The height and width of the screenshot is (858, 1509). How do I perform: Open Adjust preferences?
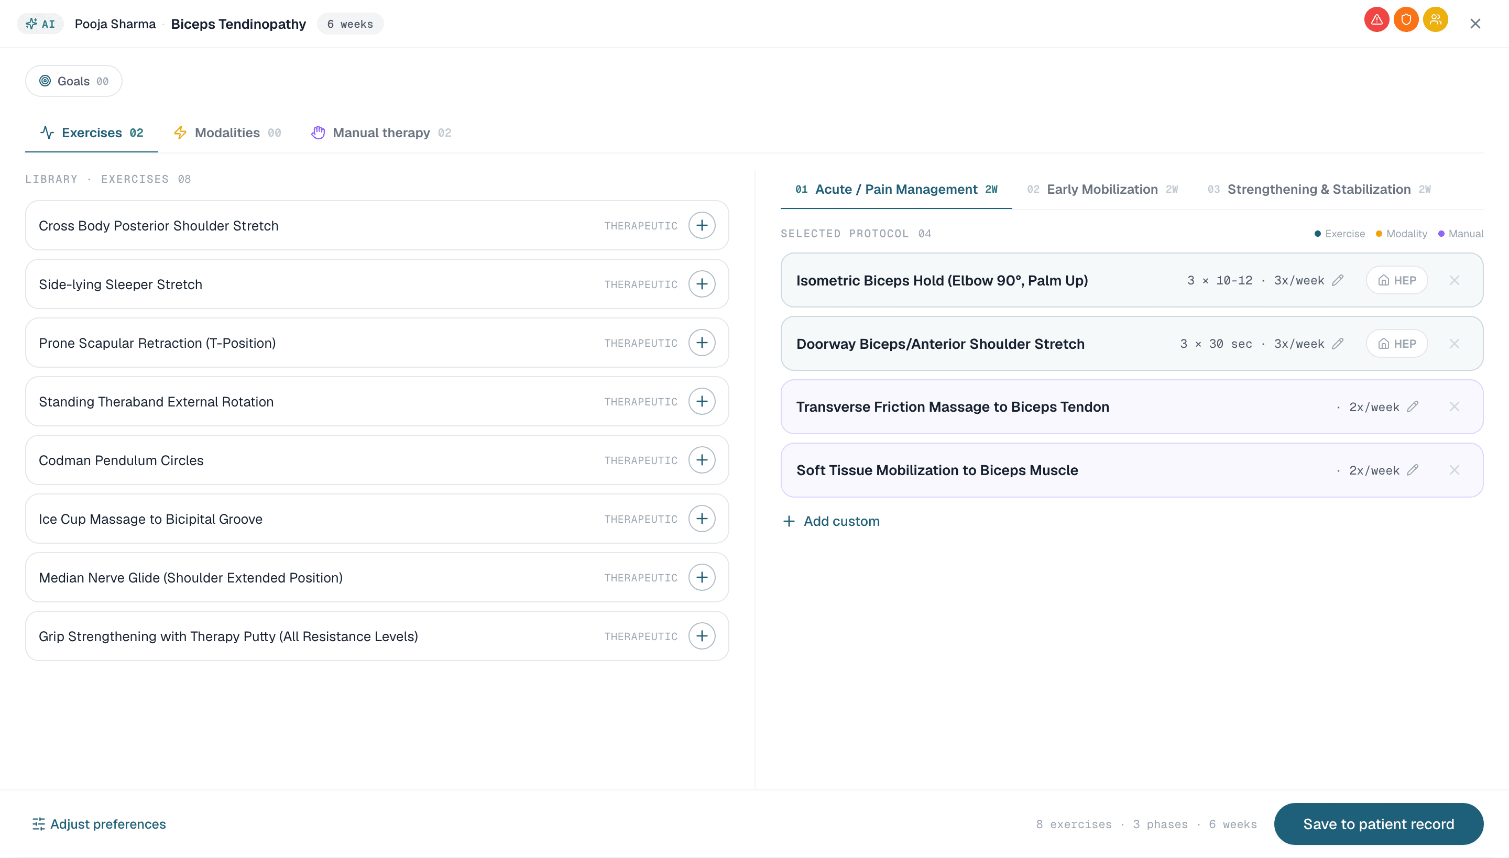[x=99, y=824]
